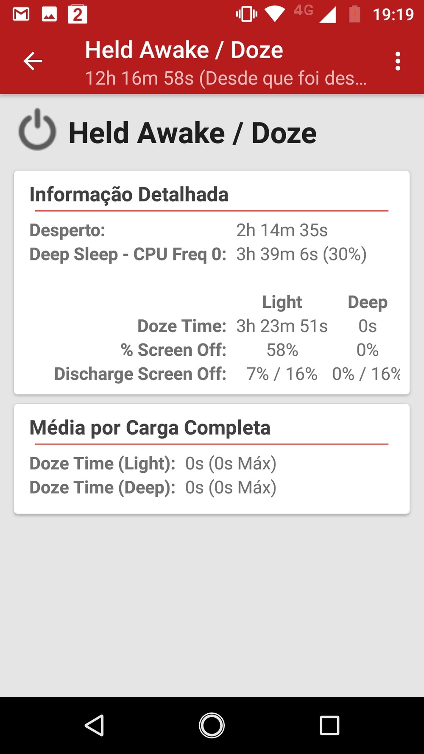Tap the Wi-Fi status icon
The height and width of the screenshot is (754, 424).
[275, 14]
